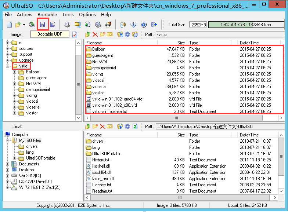Save the ISO with floppy disk icon

(x=43, y=24)
